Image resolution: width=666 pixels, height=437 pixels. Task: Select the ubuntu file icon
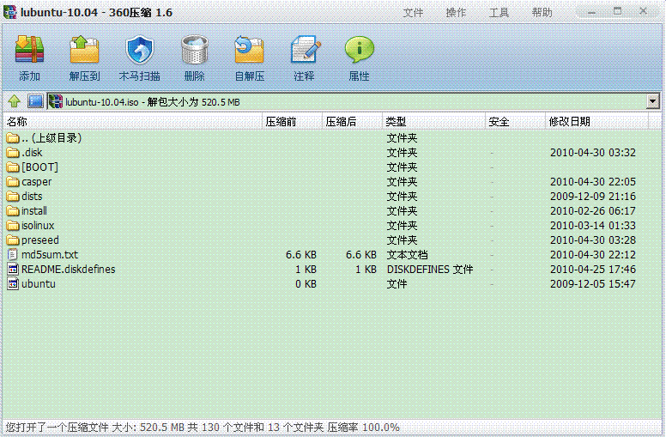click(13, 284)
